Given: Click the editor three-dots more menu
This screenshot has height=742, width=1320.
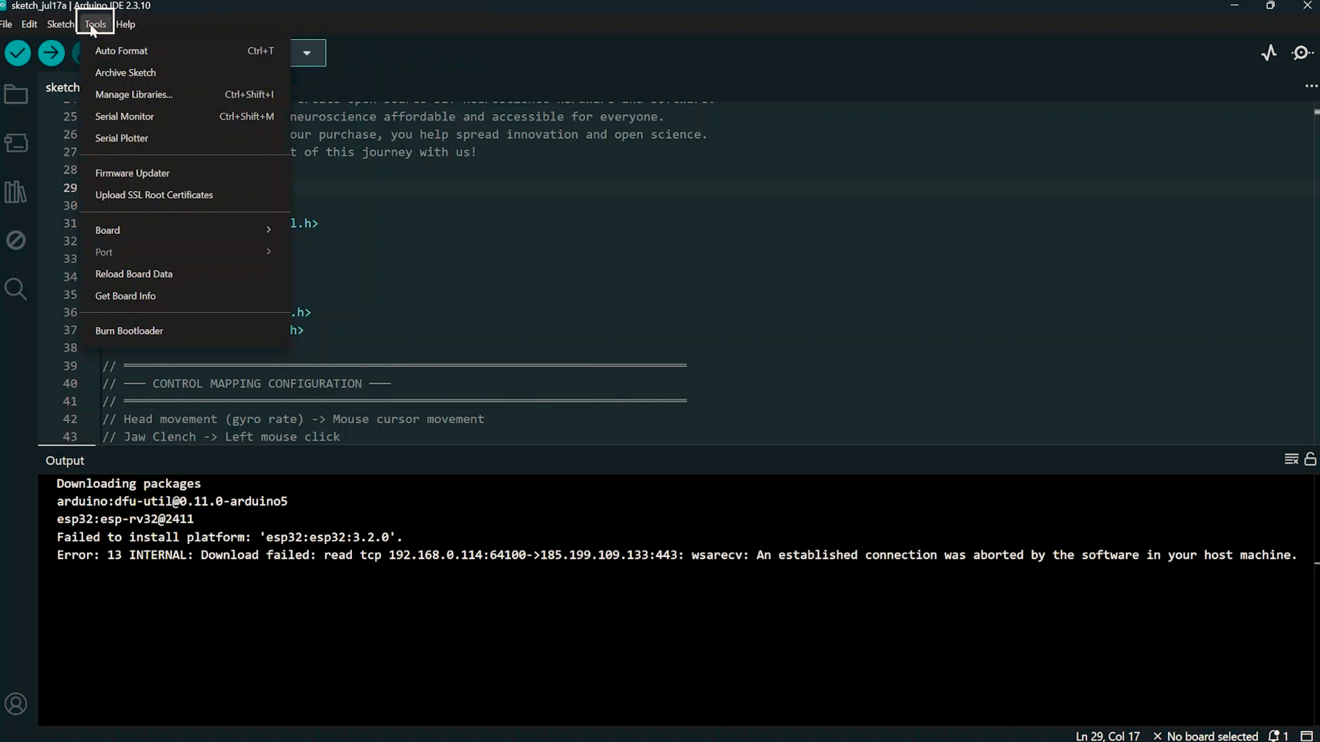Looking at the screenshot, I should click(x=1311, y=86).
